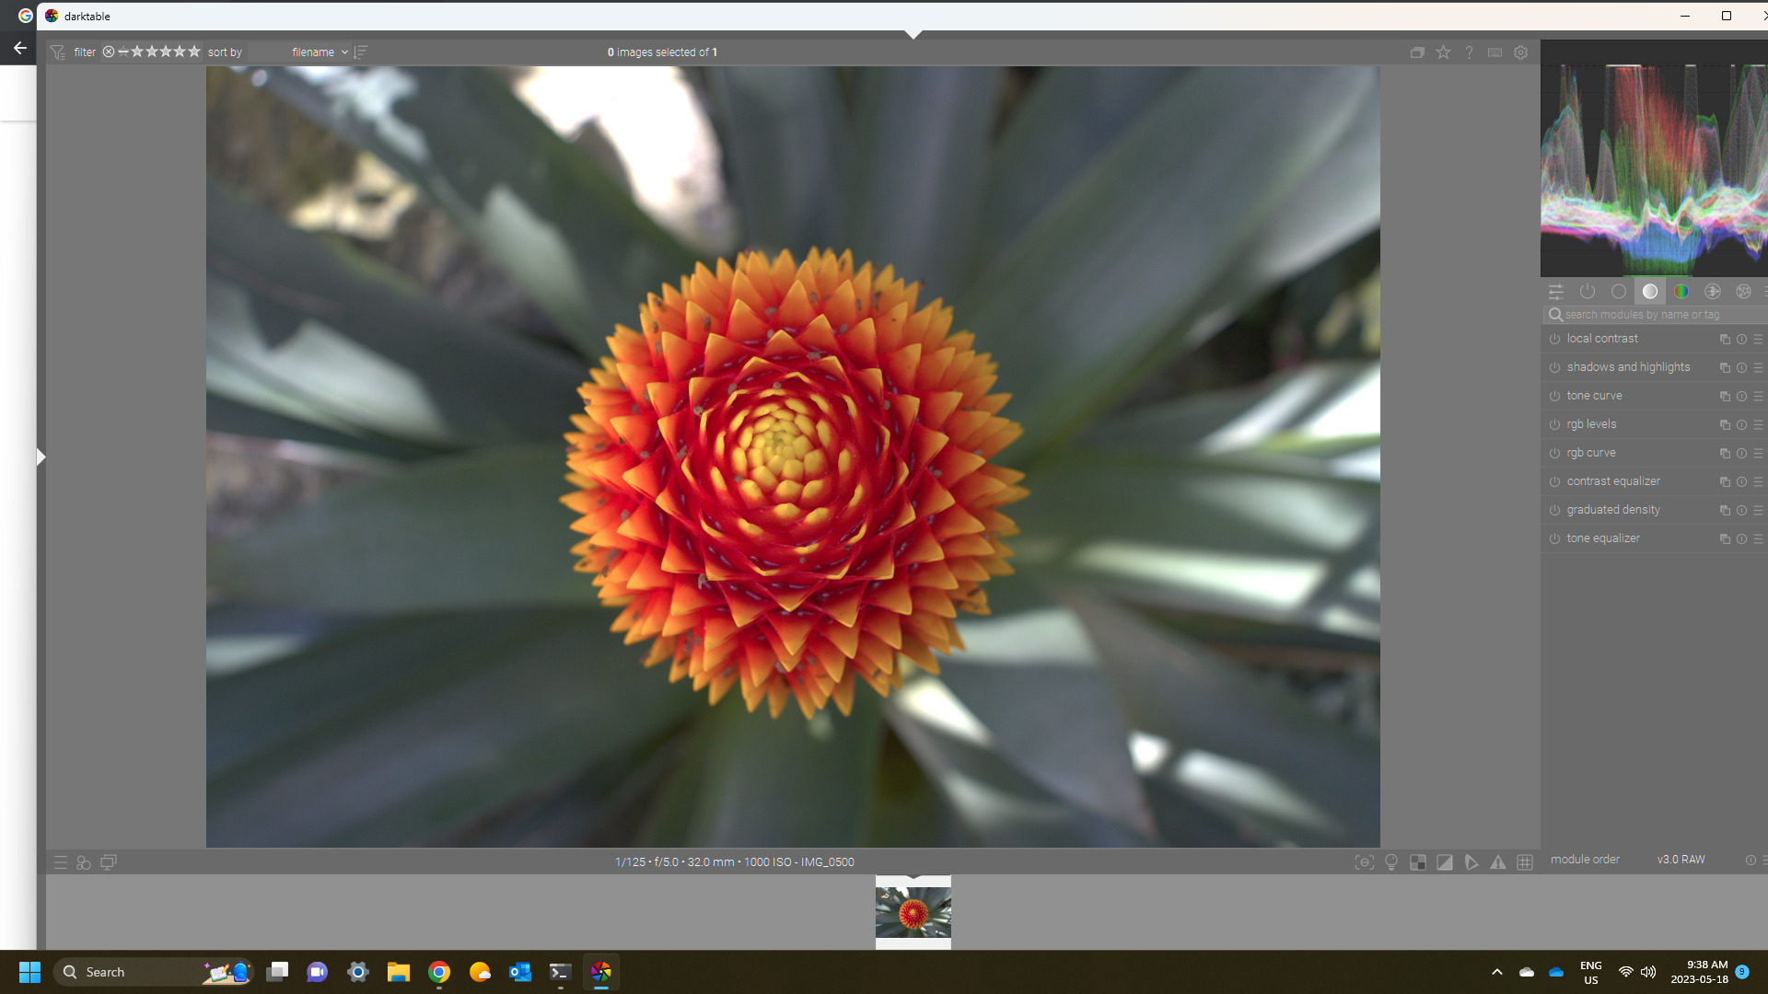Expand the contrast equalizer module
The height and width of the screenshot is (994, 1768).
pyautogui.click(x=1613, y=481)
